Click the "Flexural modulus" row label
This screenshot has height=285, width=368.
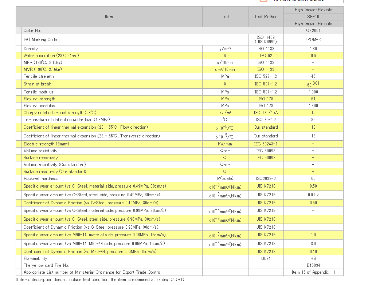[x=39, y=106]
